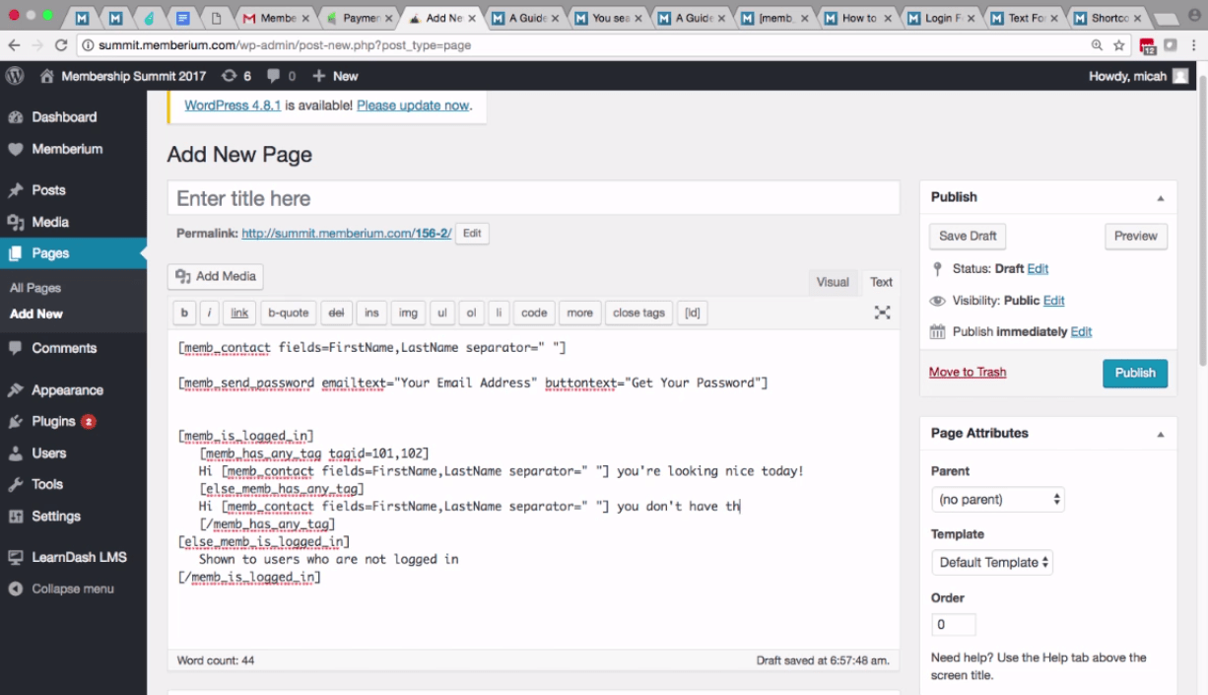The width and height of the screenshot is (1208, 695).
Task: Edit the permalink slug
Action: coord(472,234)
